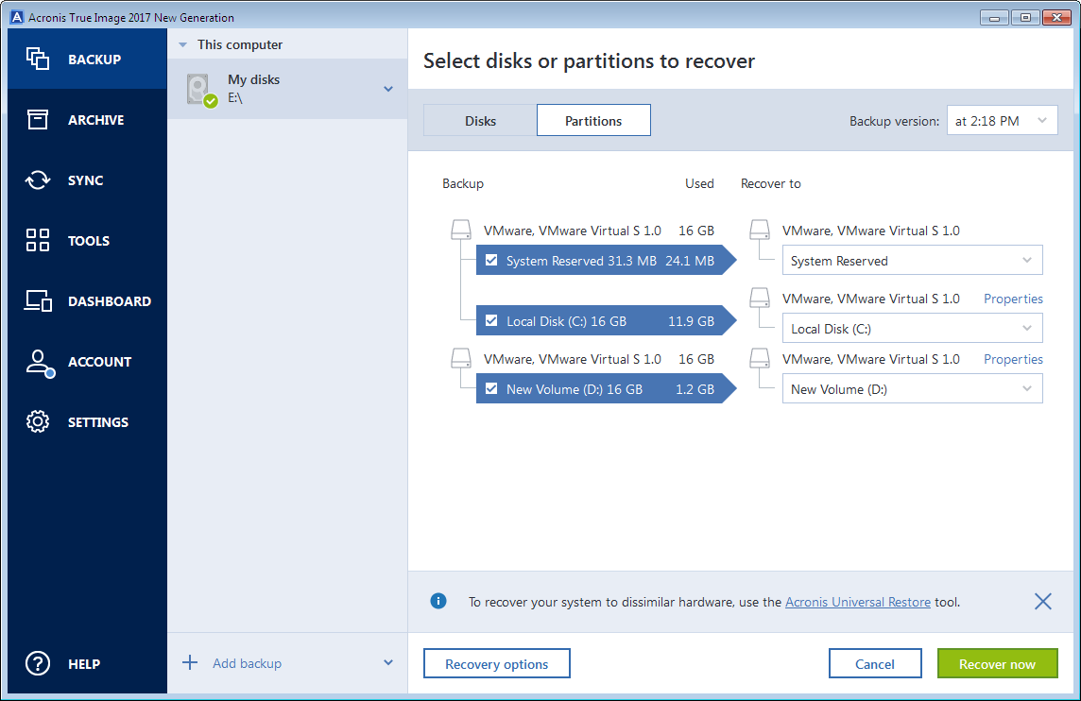1081x701 pixels.
Task: Expand the My disks backup chevron
Action: coord(387,89)
